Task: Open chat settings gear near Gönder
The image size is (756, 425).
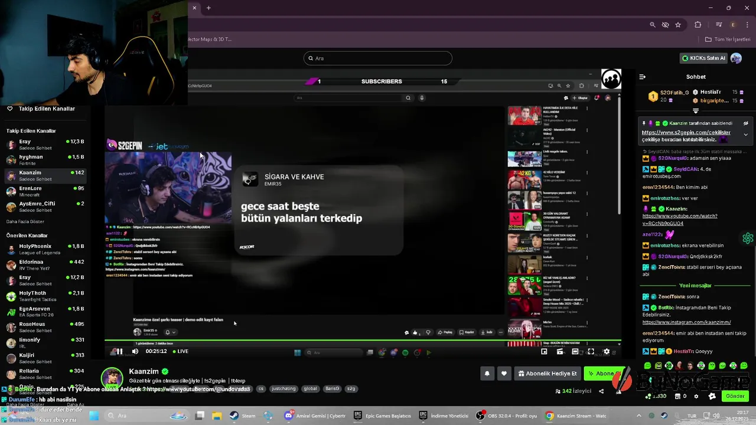Action: click(x=696, y=396)
